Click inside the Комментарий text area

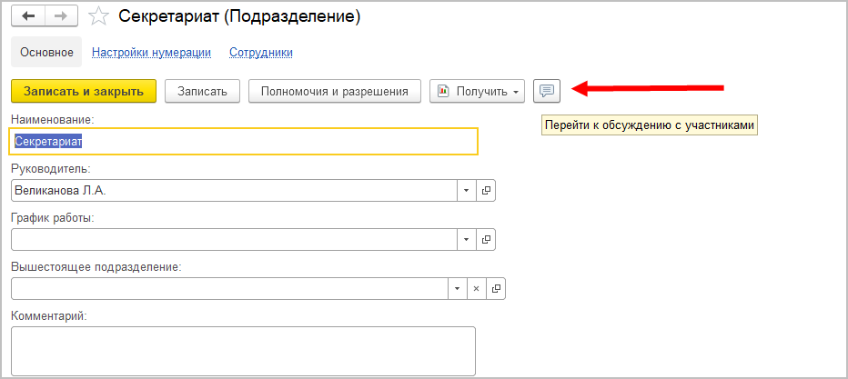(243, 351)
